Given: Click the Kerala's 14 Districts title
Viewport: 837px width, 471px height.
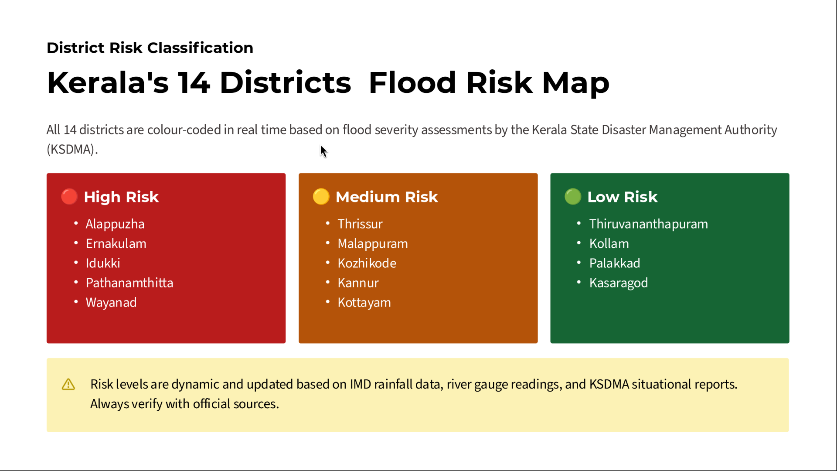Looking at the screenshot, I should (328, 82).
